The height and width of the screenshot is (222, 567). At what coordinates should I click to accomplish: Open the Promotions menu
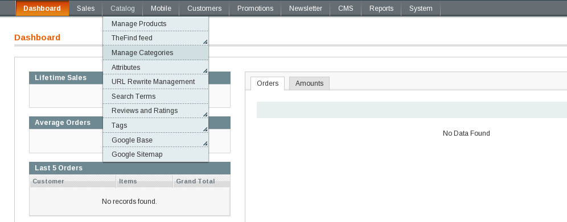point(255,9)
